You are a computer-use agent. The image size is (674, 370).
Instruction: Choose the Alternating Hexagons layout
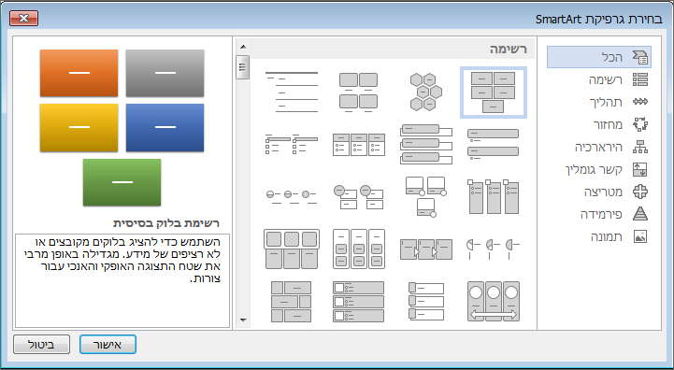[x=425, y=92]
